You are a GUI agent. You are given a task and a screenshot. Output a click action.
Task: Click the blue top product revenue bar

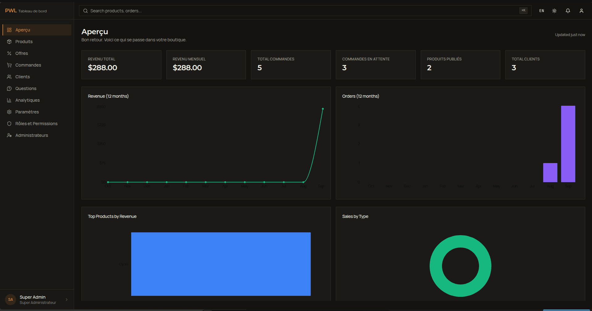[221, 264]
